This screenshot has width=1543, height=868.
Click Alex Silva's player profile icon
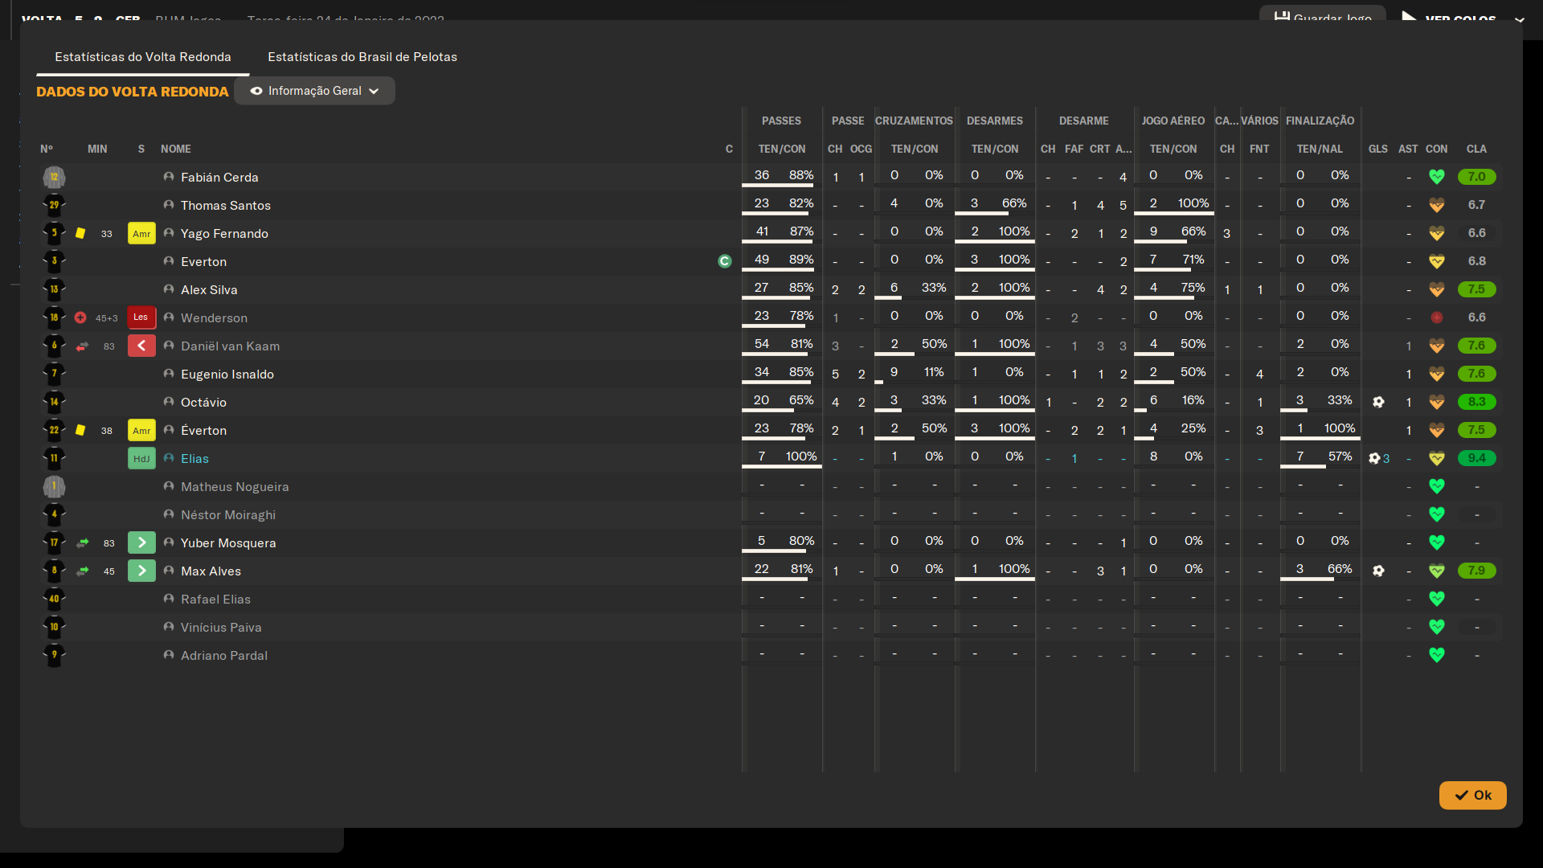(x=169, y=289)
